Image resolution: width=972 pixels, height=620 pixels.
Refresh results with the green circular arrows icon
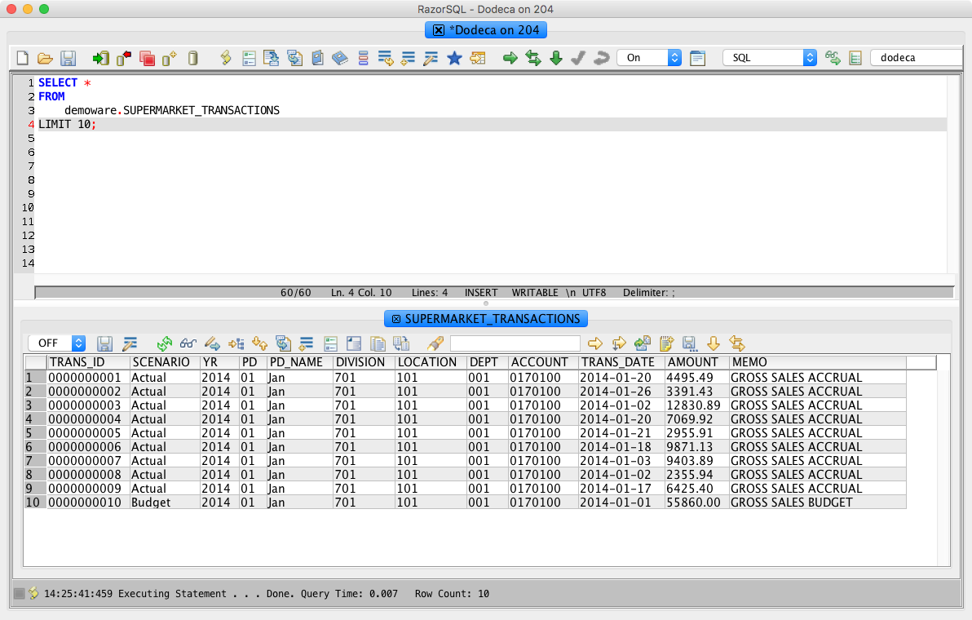164,343
